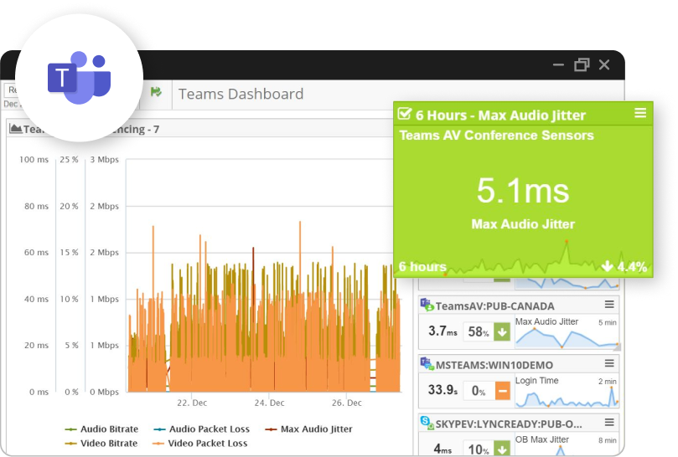Image resolution: width=678 pixels, height=457 pixels.
Task: Click the green down arrow in the SKYPEV row
Action: pyautogui.click(x=501, y=449)
